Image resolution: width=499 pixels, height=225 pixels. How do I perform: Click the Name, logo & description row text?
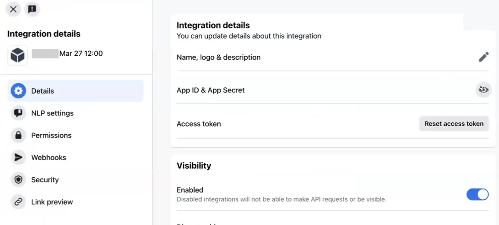[218, 57]
